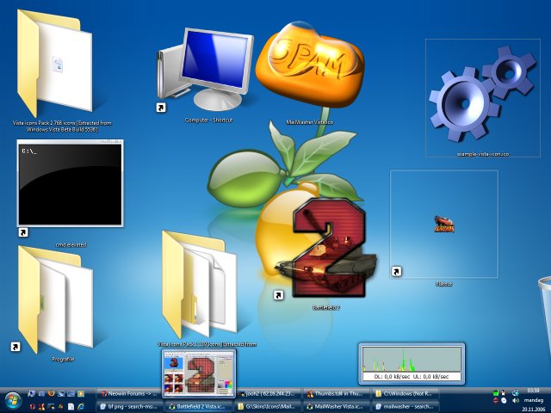Switch to bf png search taskbar button
Screen dimensions: 551x413
click(128, 406)
